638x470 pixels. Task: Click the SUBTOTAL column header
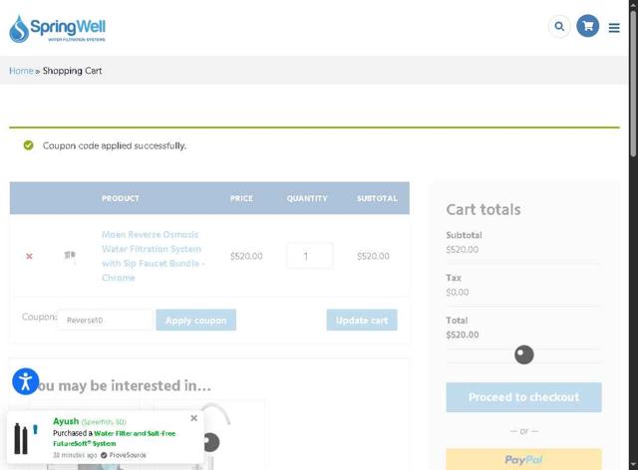tap(377, 198)
